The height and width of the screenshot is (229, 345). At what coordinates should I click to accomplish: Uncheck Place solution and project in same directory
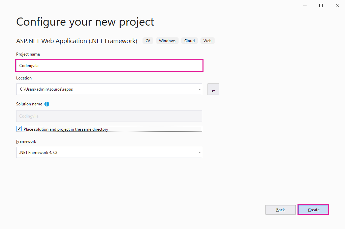click(19, 129)
